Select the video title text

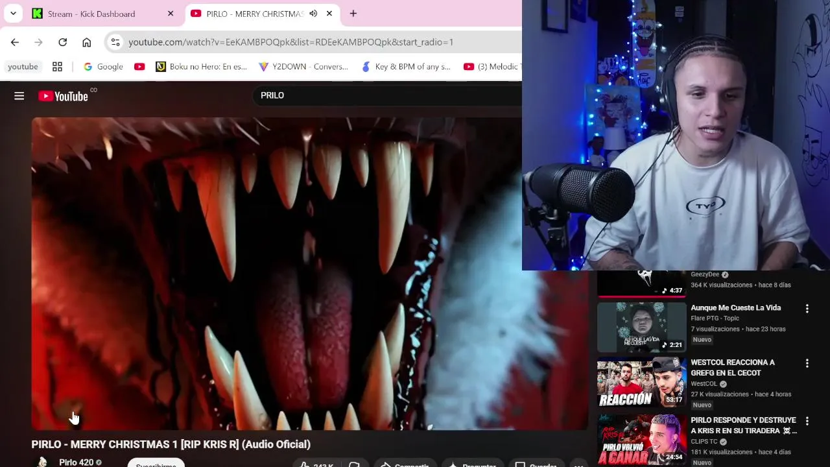[x=171, y=444]
